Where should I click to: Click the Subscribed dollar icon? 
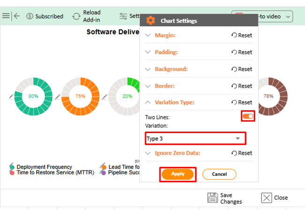[x=30, y=16]
